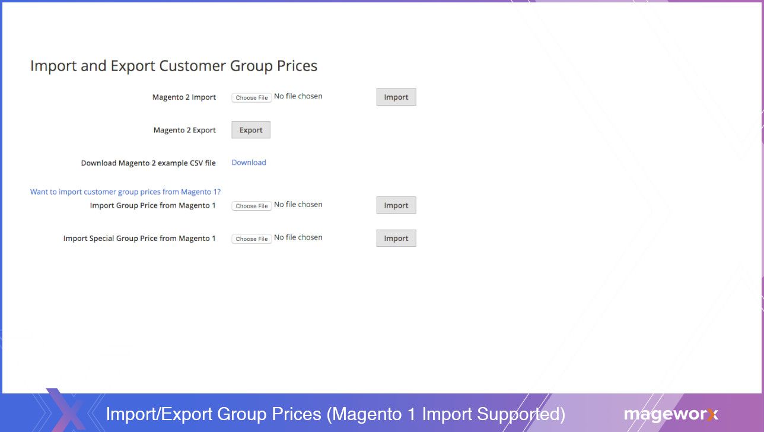Image resolution: width=764 pixels, height=432 pixels.
Task: Click the 'Magento 2 Import' field label
Action: pyautogui.click(x=184, y=97)
